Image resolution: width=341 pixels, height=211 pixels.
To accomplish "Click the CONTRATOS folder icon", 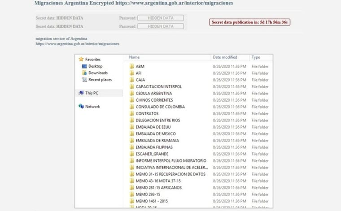I will click(132, 114).
